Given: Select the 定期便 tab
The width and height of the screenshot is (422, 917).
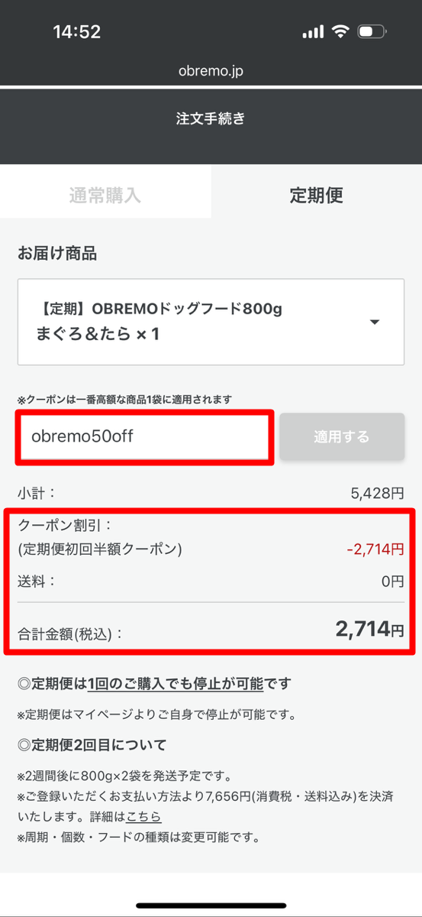Looking at the screenshot, I should (316, 195).
